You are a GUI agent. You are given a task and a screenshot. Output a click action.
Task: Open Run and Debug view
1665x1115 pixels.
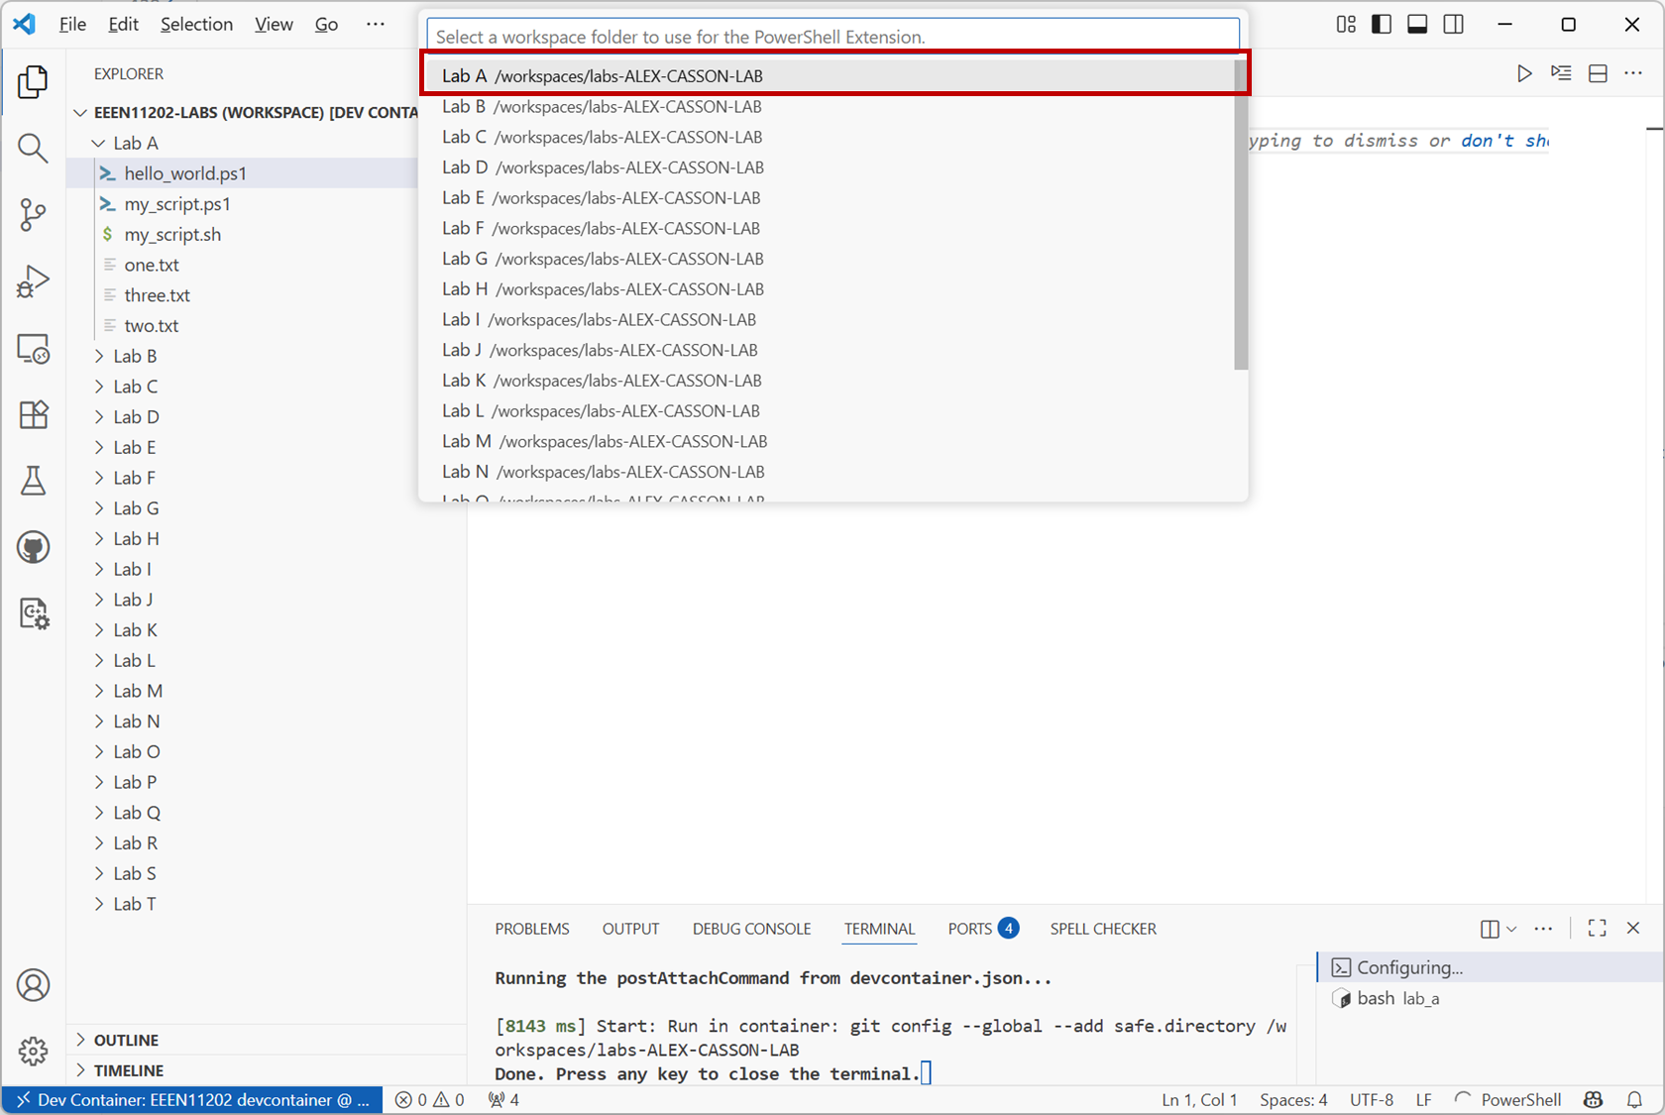[x=33, y=281]
